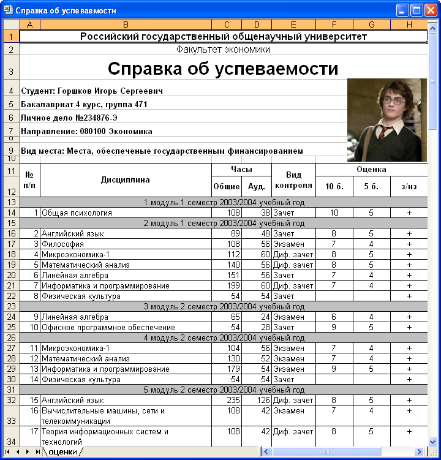Select column B header

126,25
